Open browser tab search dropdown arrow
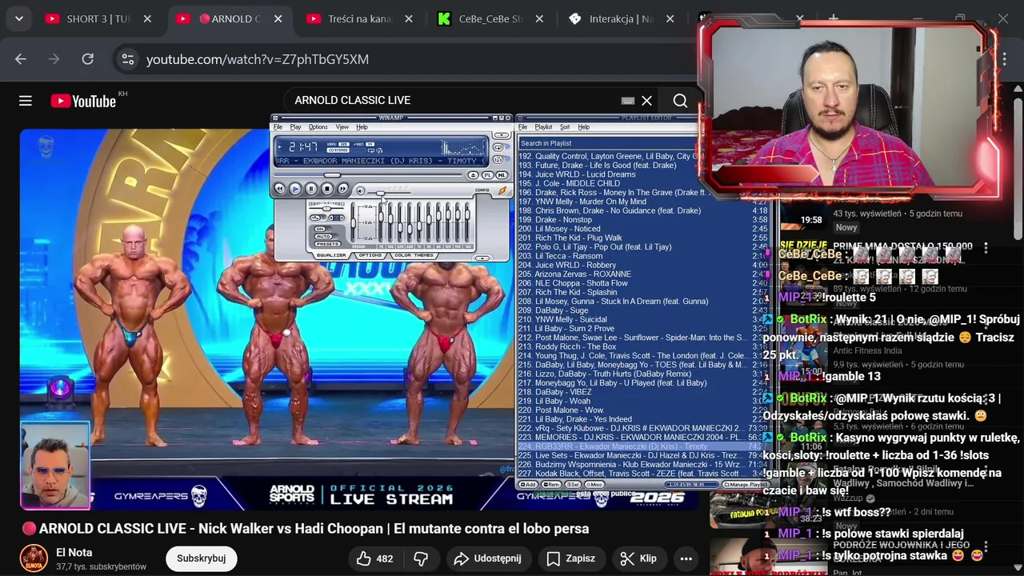Viewport: 1024px width, 576px height. (x=18, y=18)
